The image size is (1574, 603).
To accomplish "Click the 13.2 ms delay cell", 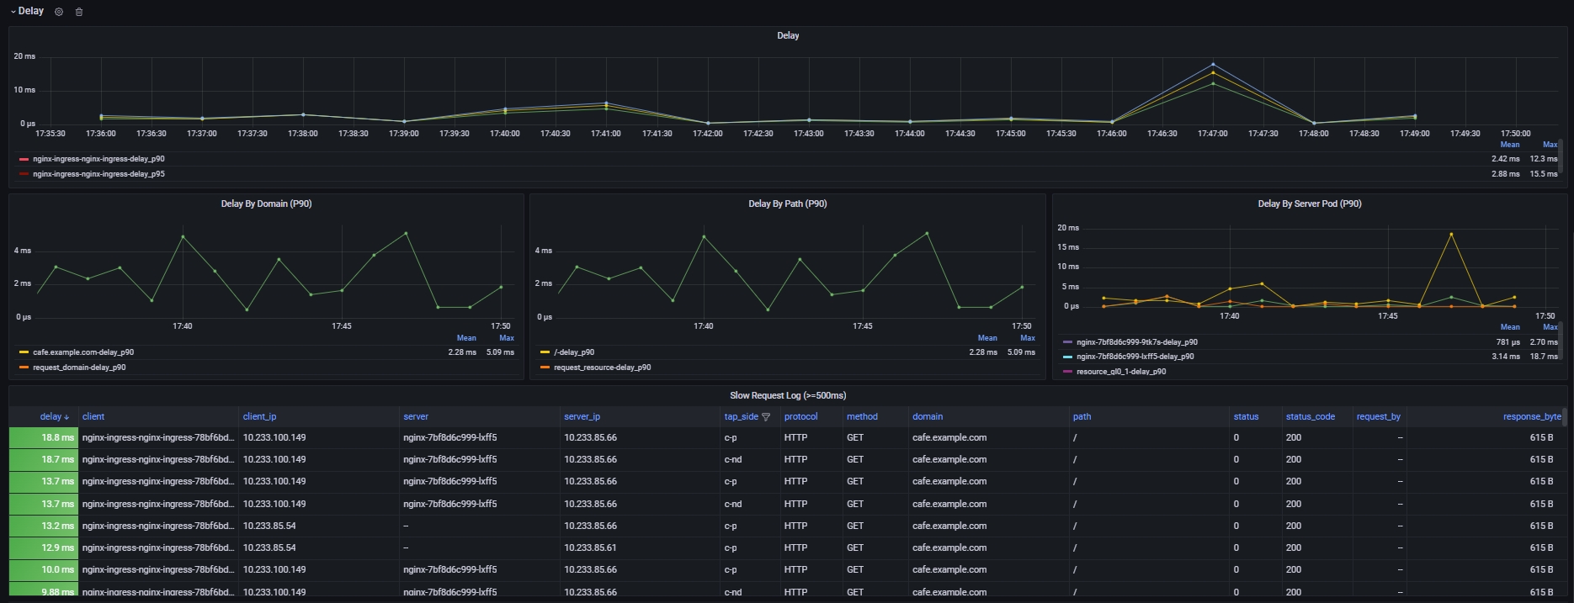I will [x=44, y=526].
